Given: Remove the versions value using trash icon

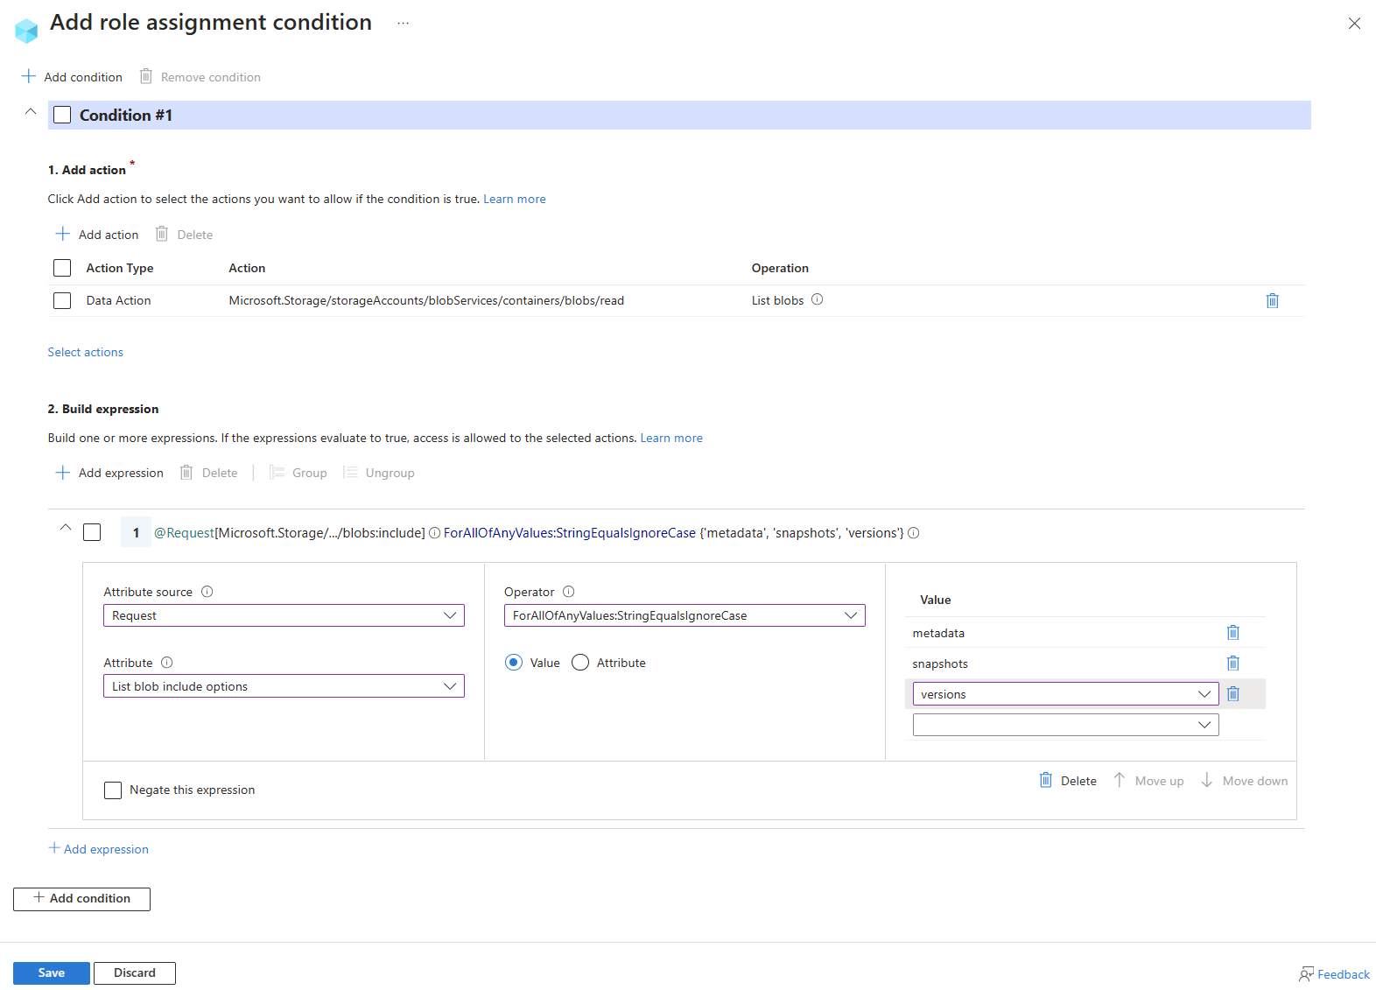Looking at the screenshot, I should click(x=1232, y=694).
